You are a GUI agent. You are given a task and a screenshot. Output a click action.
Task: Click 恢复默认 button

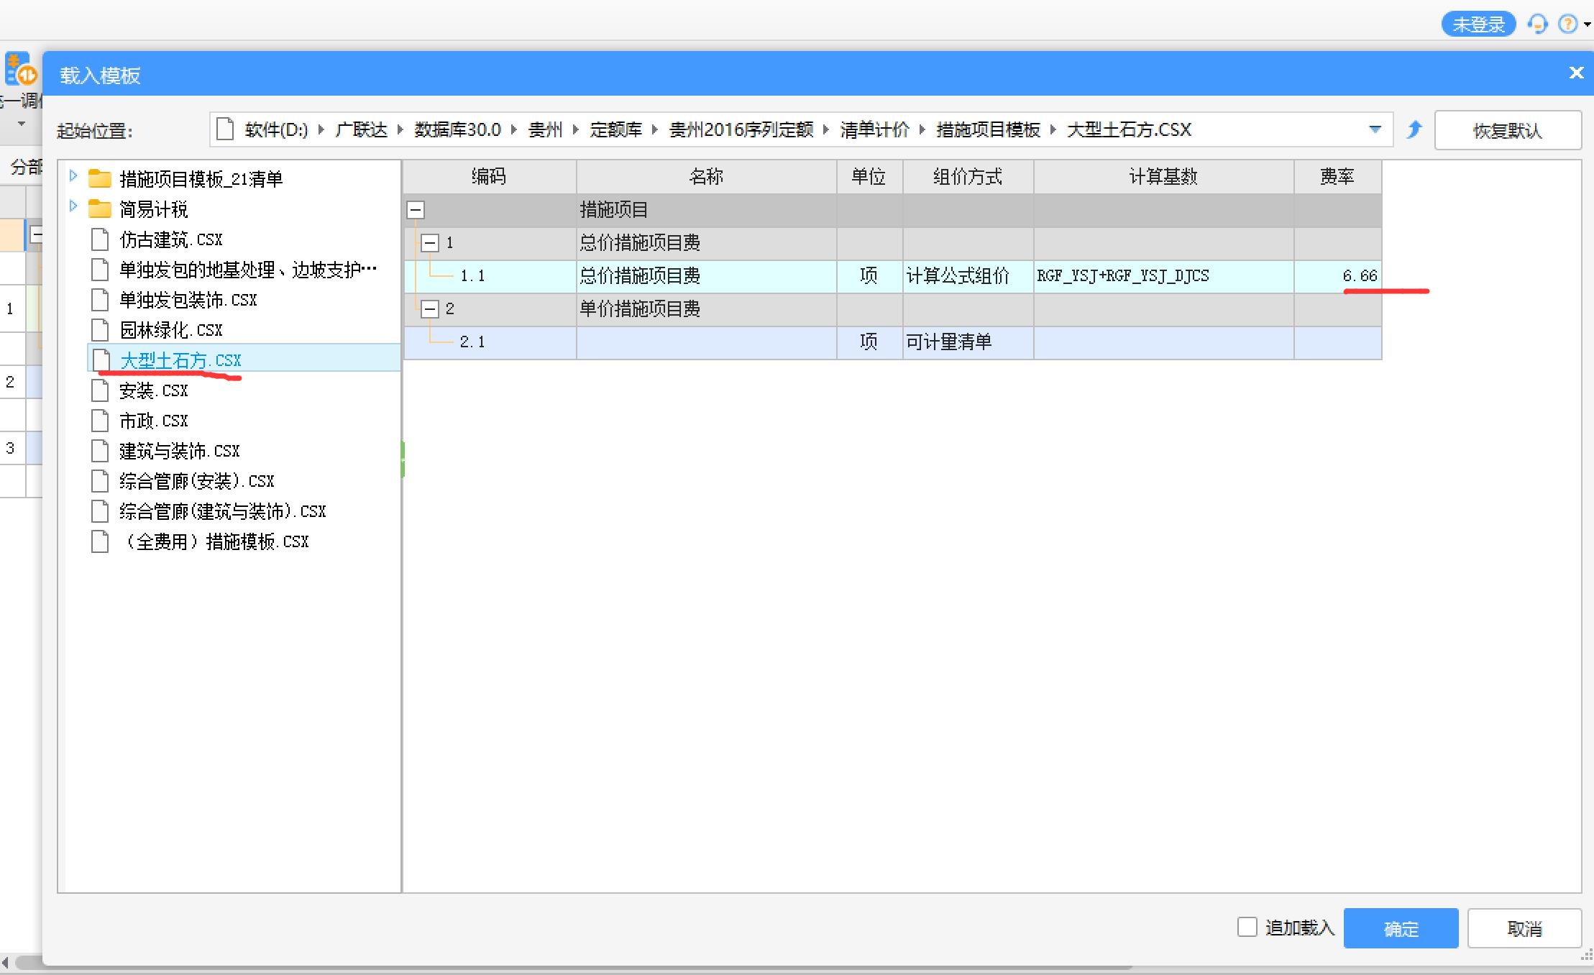tap(1508, 131)
